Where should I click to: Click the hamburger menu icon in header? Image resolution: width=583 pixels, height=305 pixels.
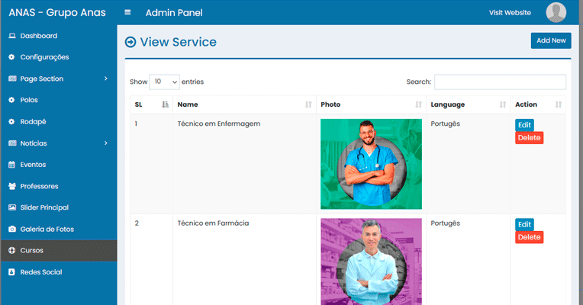click(127, 12)
